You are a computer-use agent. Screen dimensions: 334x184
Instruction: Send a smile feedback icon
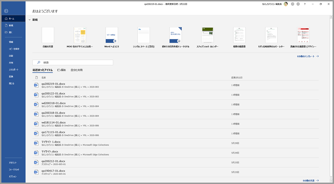[293, 4]
